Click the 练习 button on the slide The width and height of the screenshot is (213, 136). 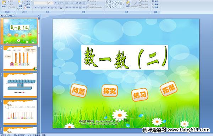tap(140, 95)
